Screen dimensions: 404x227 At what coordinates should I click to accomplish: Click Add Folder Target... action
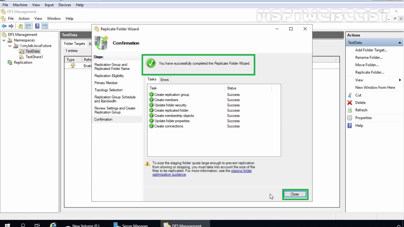coord(371,50)
